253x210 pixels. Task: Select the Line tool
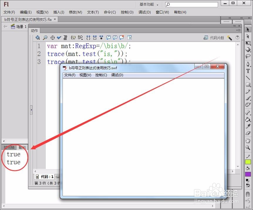[x=248, y=78]
